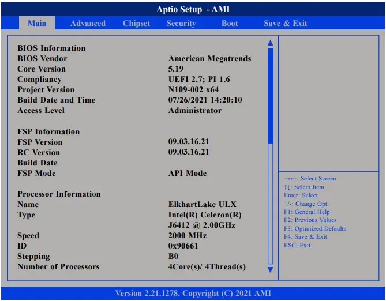Select the highlighted Main tab
Screen dimensions: 386x301
point(37,24)
